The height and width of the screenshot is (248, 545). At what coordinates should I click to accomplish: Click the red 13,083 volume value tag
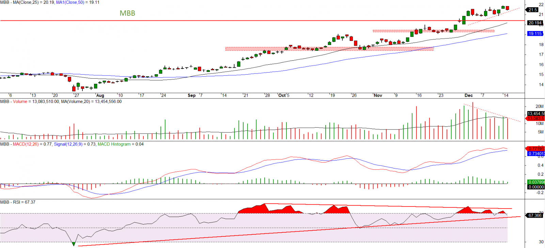(535, 119)
